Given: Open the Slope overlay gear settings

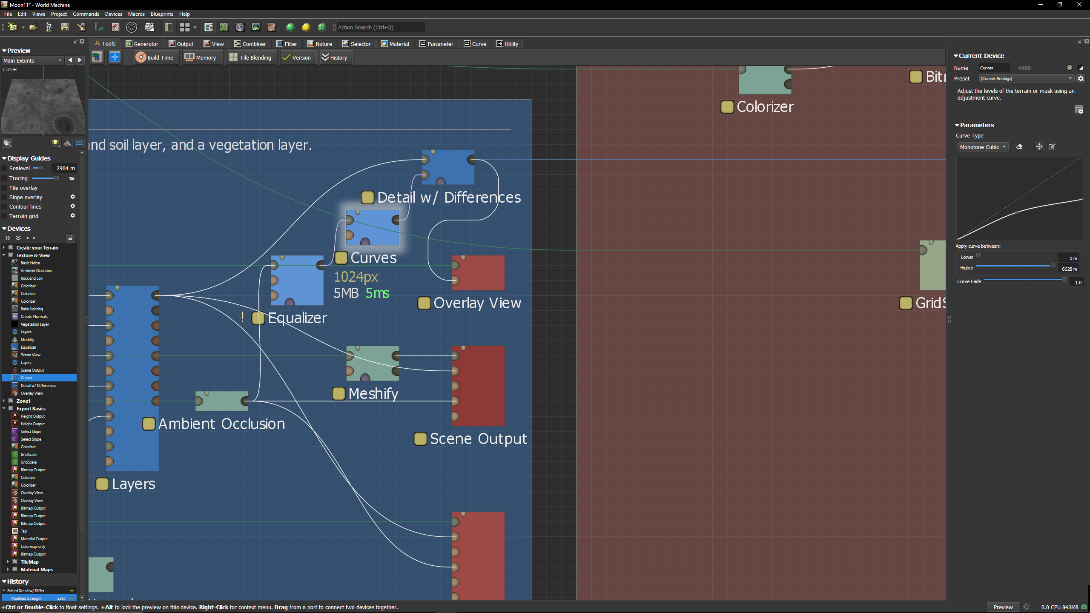Looking at the screenshot, I should pyautogui.click(x=73, y=197).
